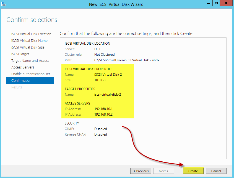Close the wizard with the red X
This screenshot has width=234, height=178.
[226, 3]
